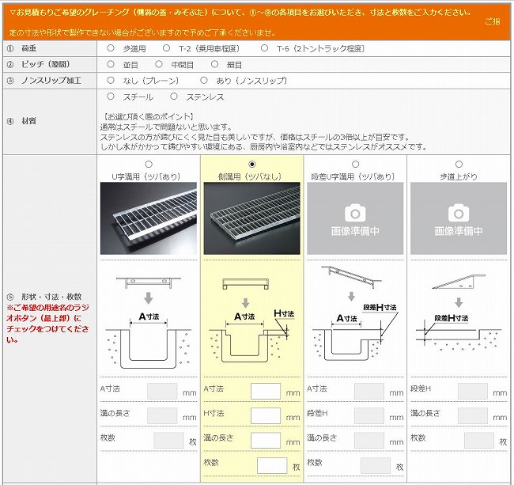Image resolution: width=514 pixels, height=485 pixels.
Task: Click the A寸法 input field for 側溝用
Action: click(266, 391)
